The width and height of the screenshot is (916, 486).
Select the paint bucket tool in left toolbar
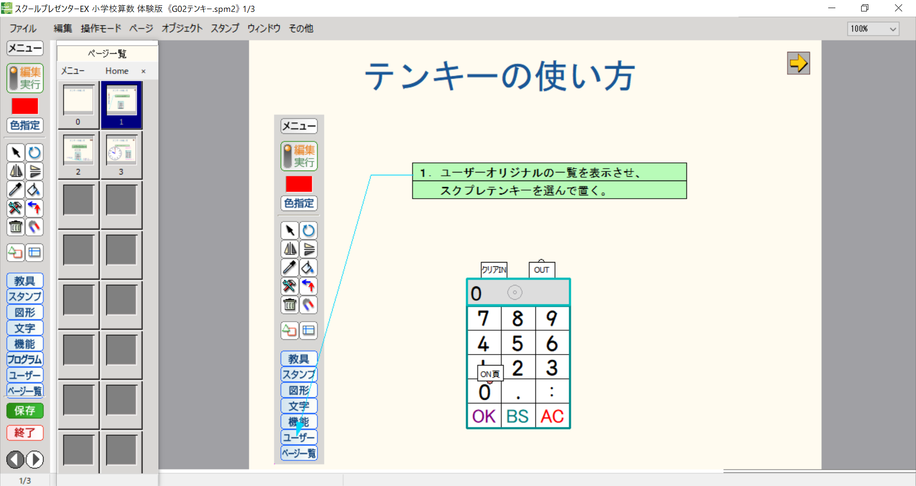click(x=34, y=190)
